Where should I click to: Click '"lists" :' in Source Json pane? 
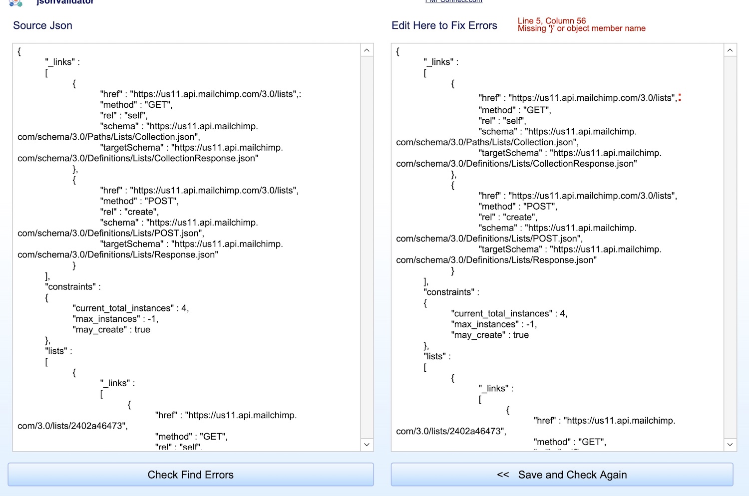[x=58, y=351]
